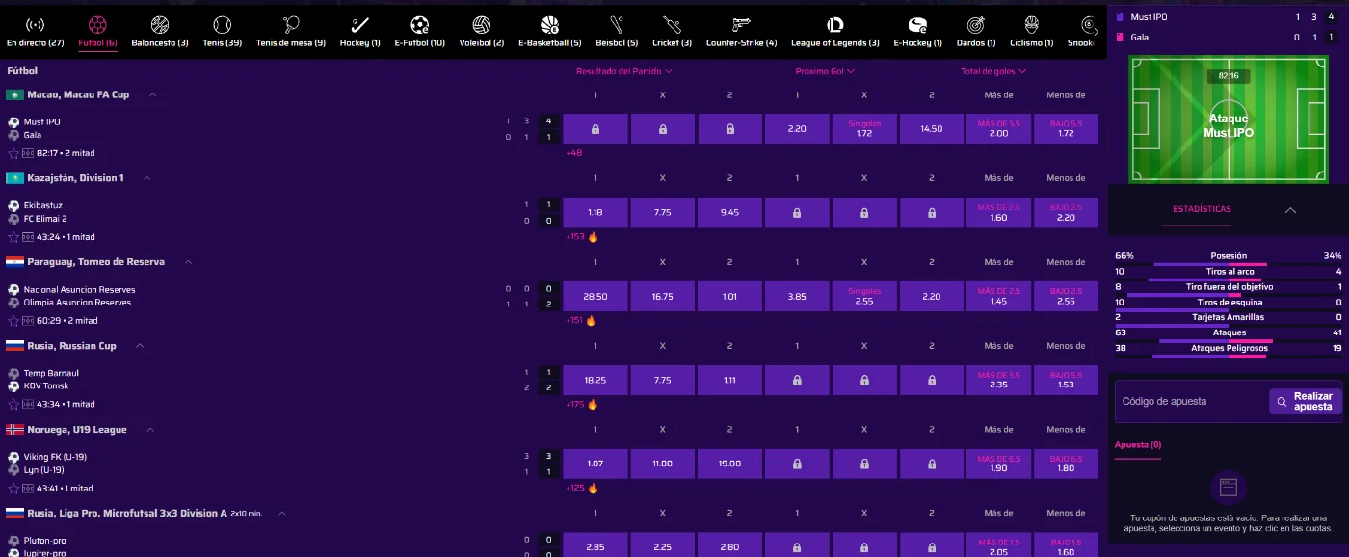This screenshot has width=1349, height=557.
Task: Select Viking FK draw odds 11.00
Action: click(x=662, y=464)
